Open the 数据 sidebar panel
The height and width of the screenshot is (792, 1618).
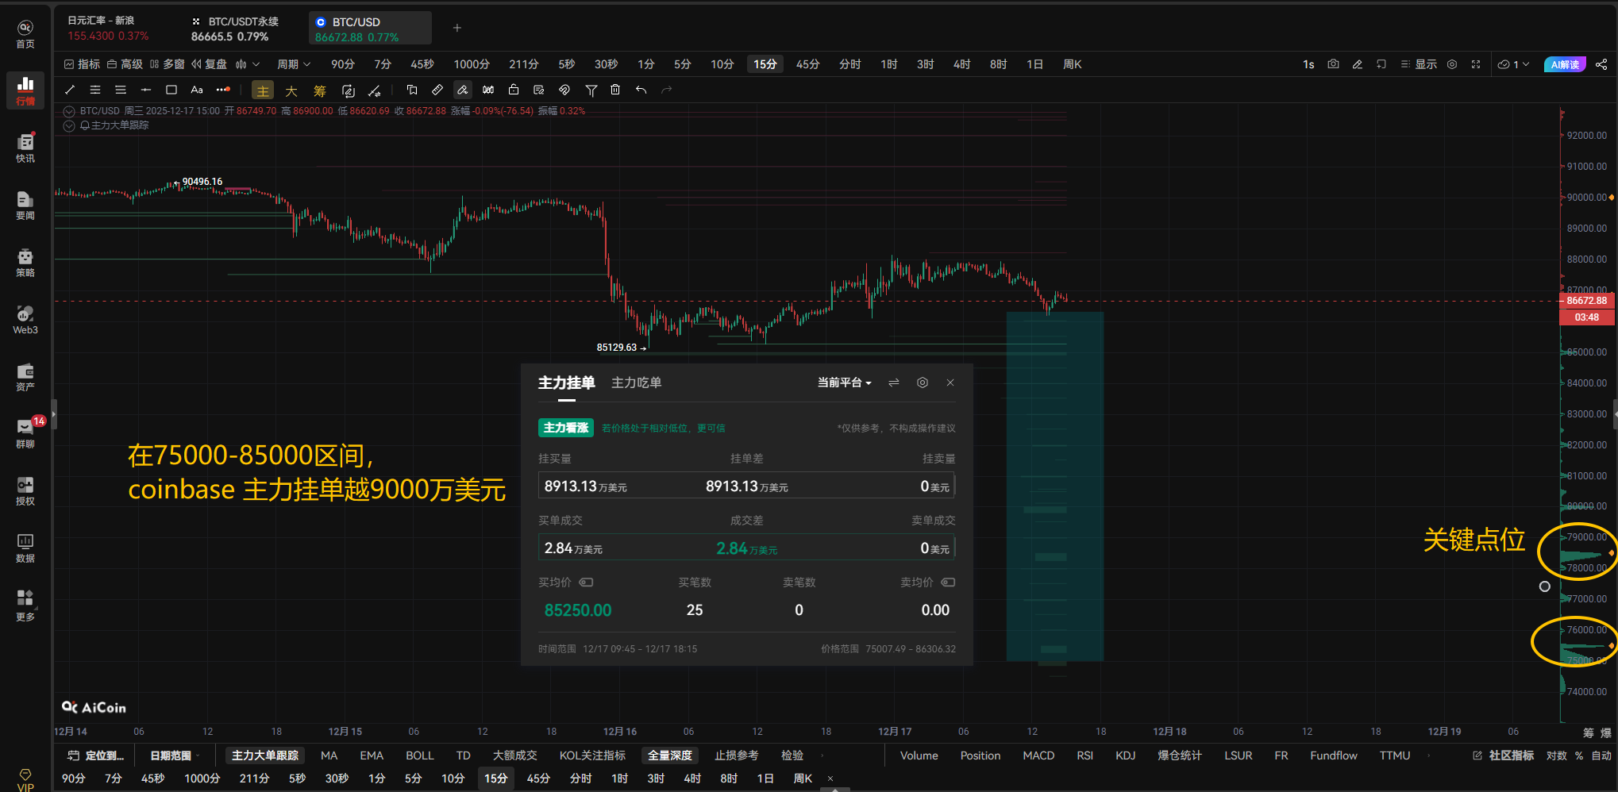click(x=25, y=548)
